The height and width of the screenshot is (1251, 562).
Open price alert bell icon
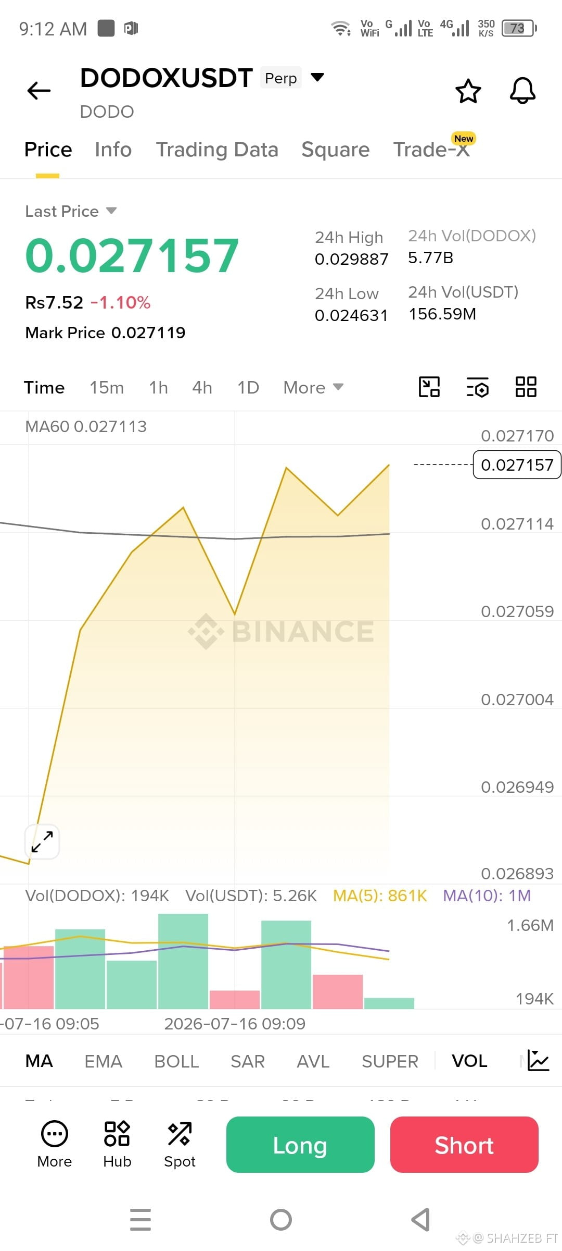click(522, 91)
